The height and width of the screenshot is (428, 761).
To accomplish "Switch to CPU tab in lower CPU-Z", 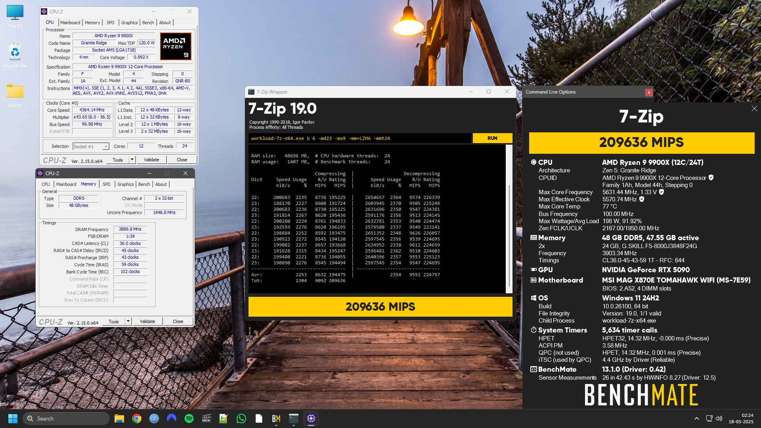I will [46, 184].
